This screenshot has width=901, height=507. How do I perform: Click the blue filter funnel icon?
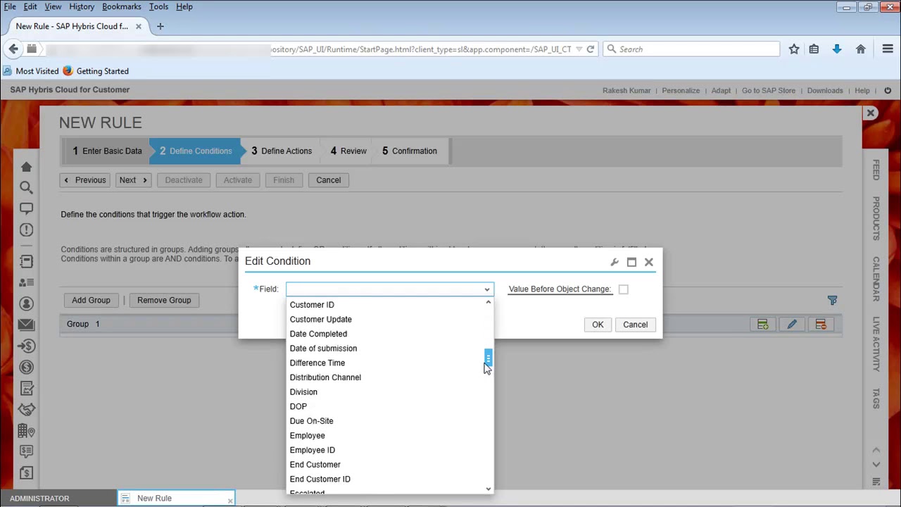point(832,301)
